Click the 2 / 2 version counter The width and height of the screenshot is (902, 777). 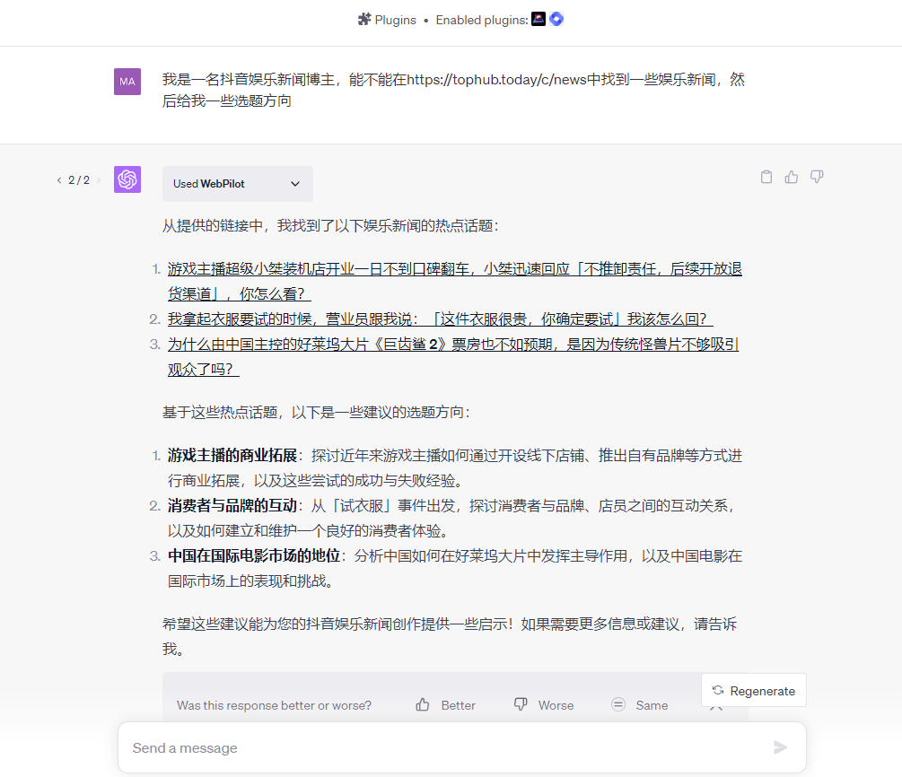(x=79, y=180)
